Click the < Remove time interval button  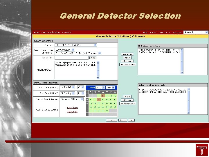pyautogui.click(x=127, y=100)
